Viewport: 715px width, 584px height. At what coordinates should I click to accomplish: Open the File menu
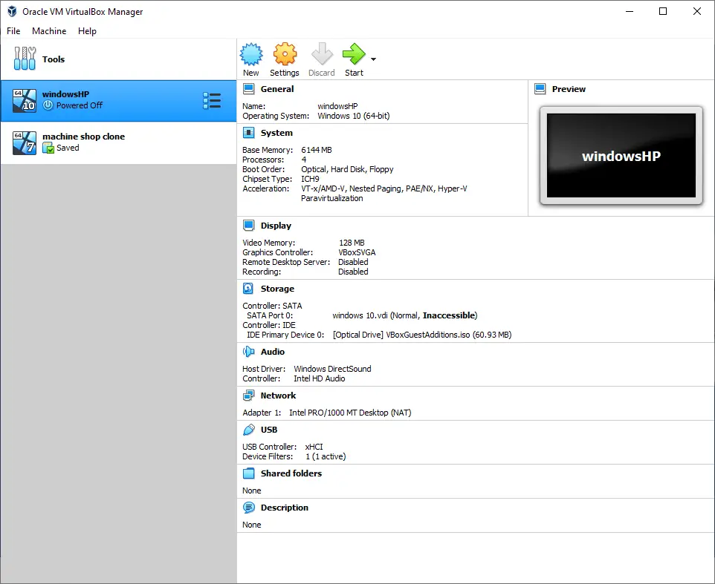[13, 31]
